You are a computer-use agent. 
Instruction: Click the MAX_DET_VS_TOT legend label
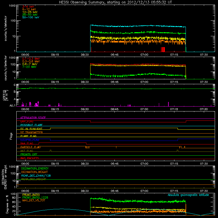(34, 200)
